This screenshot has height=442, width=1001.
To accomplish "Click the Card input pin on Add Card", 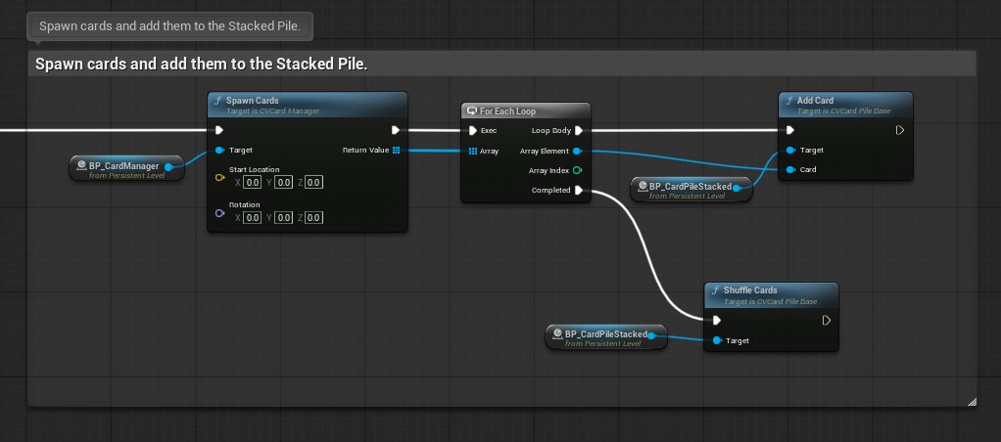I will pyautogui.click(x=790, y=169).
